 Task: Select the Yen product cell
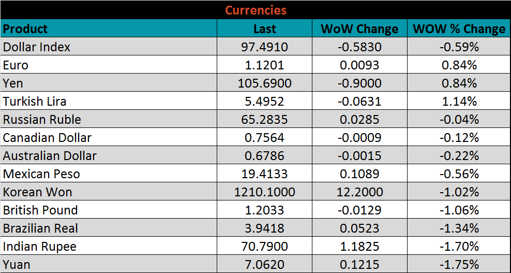[x=13, y=83]
